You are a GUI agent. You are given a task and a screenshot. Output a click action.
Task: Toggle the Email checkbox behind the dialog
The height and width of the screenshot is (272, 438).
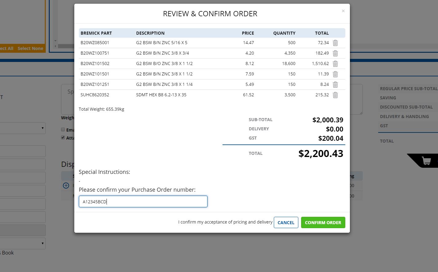pyautogui.click(x=63, y=130)
